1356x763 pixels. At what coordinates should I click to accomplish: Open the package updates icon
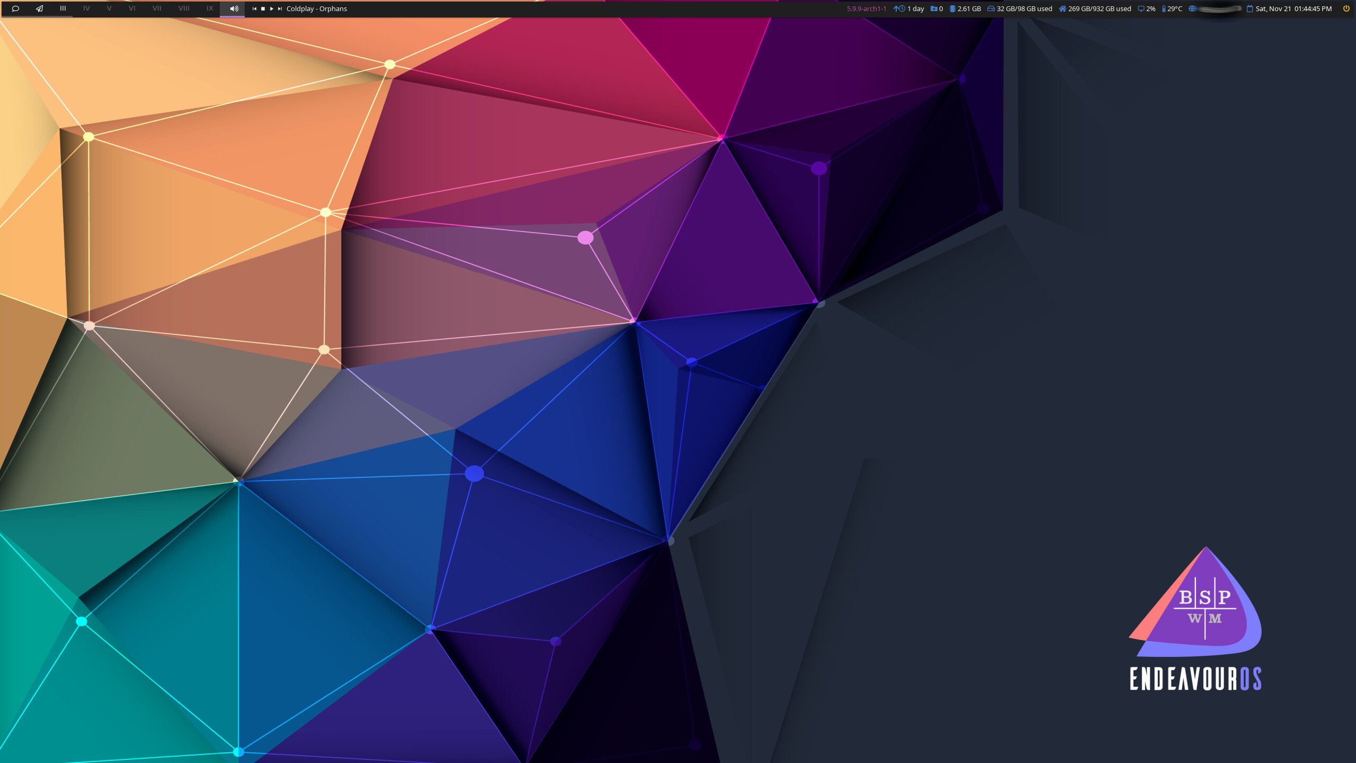pos(933,8)
